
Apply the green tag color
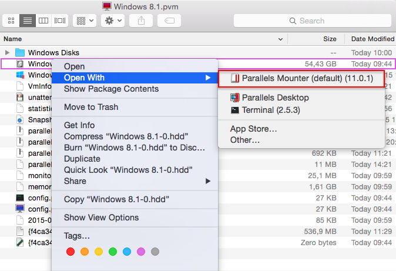(x=113, y=252)
